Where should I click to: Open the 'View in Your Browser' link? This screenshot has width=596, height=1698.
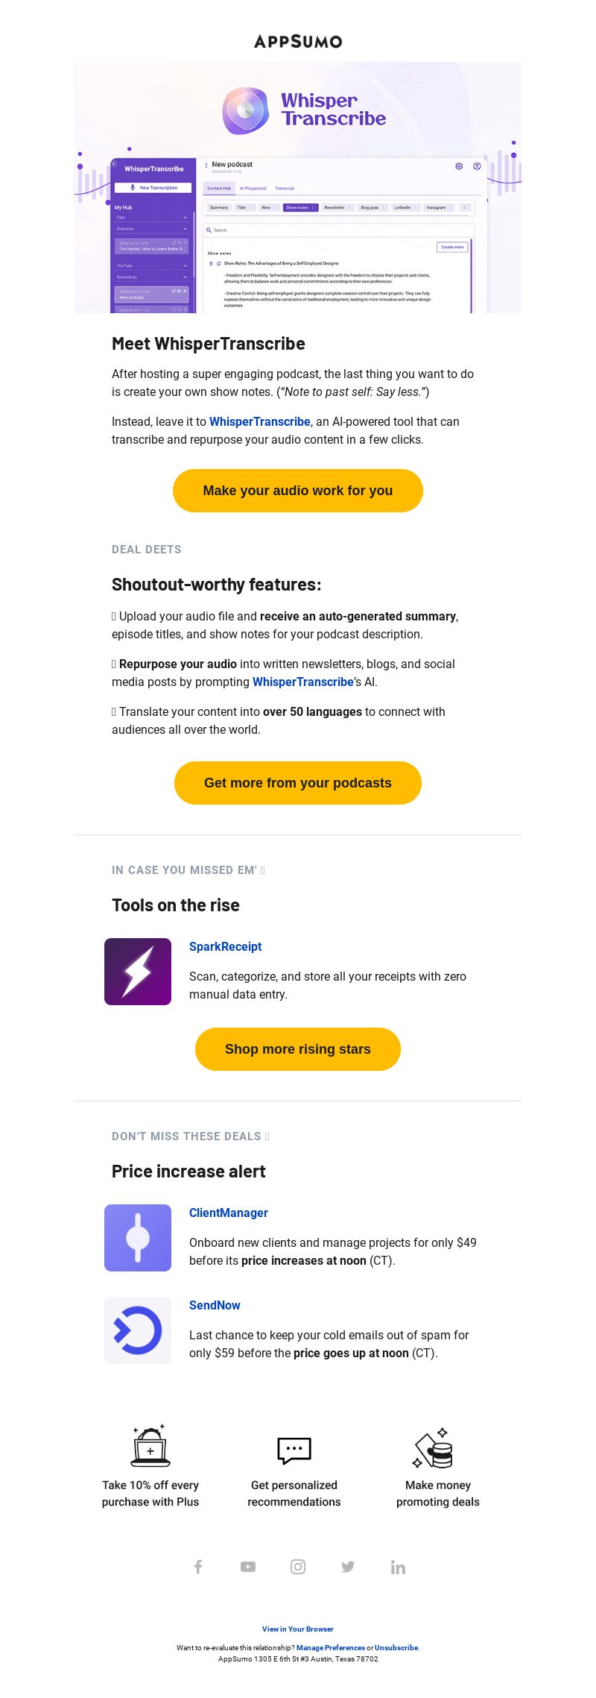298,1629
